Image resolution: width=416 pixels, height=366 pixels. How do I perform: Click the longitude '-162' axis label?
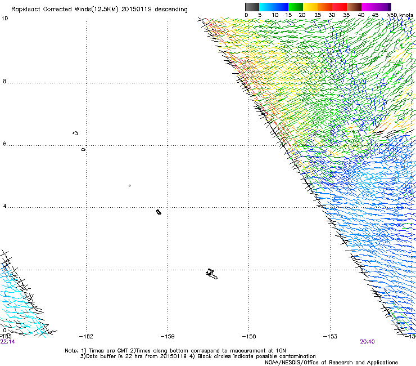(x=86, y=337)
